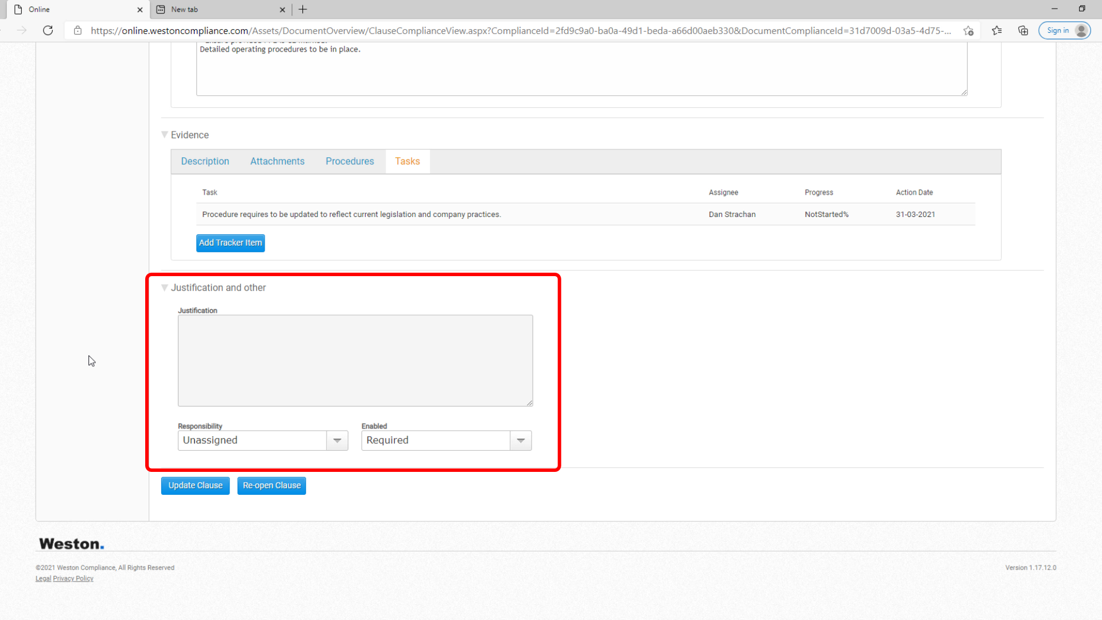Viewport: 1102px width, 620px height.
Task: Open the Favorites list icon
Action: click(x=997, y=30)
